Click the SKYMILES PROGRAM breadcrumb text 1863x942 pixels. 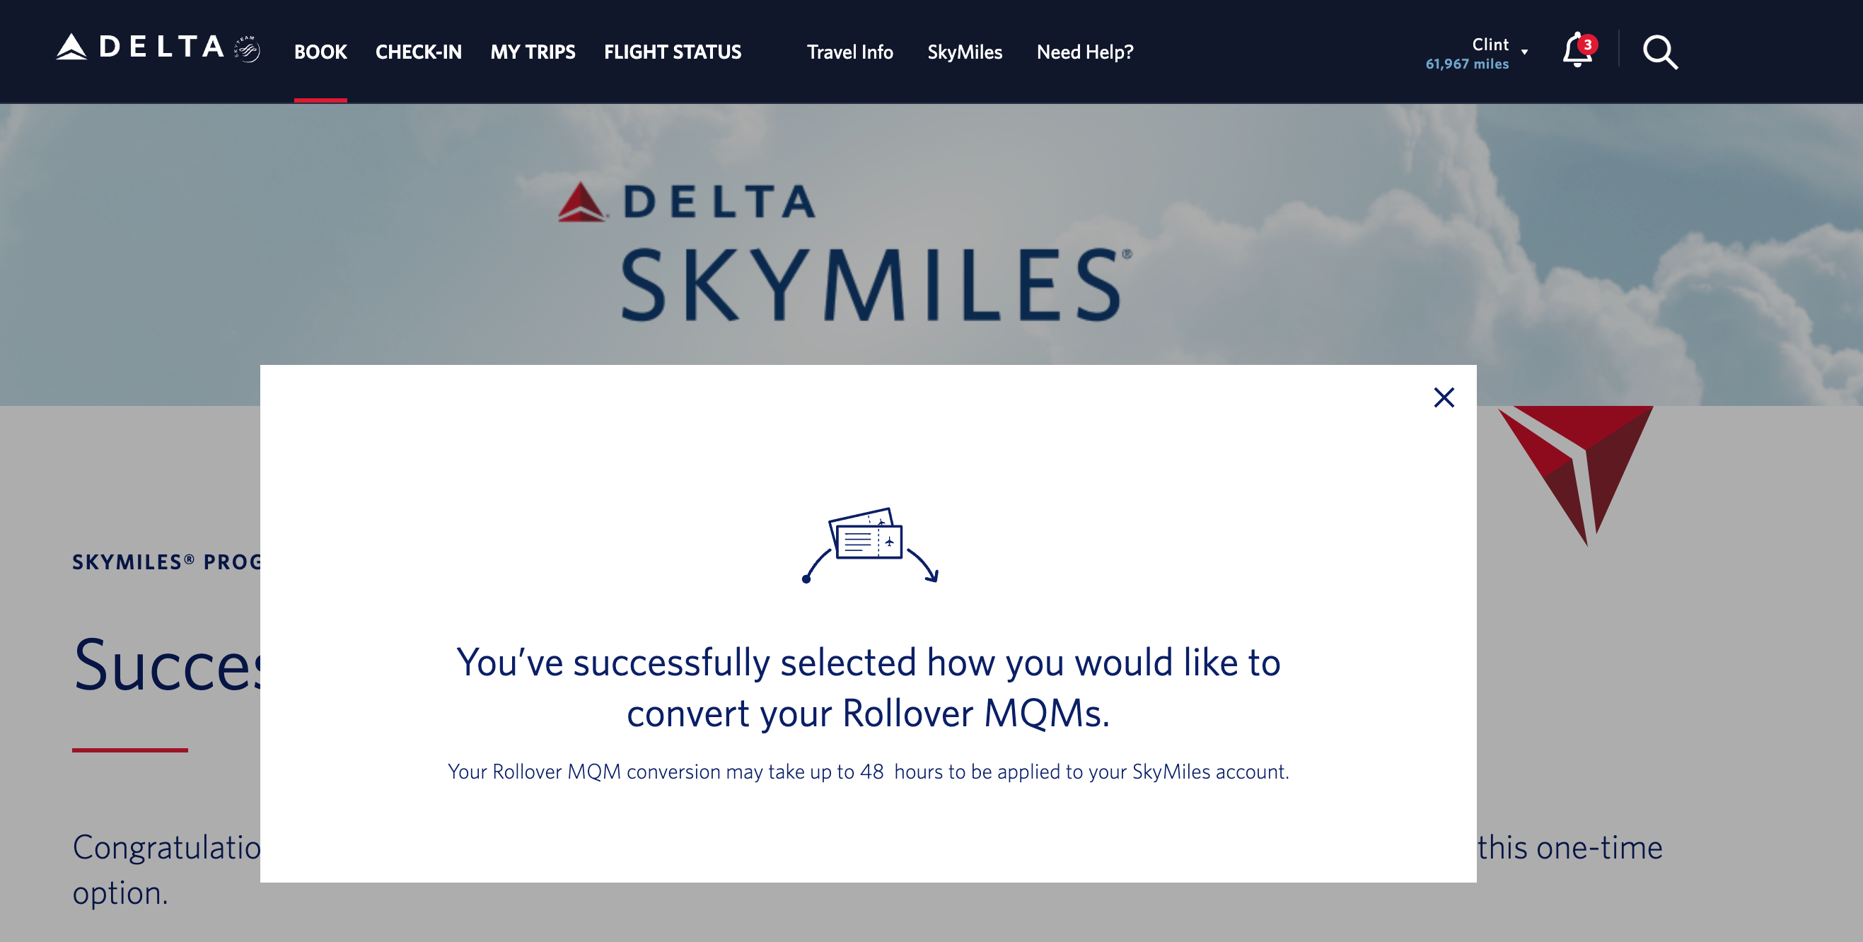(x=168, y=562)
